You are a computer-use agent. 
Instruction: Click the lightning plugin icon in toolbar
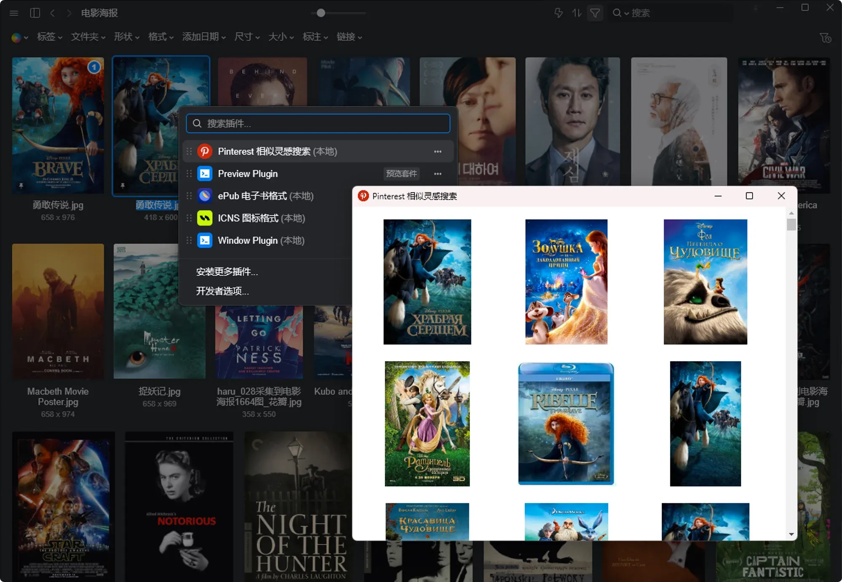click(559, 13)
